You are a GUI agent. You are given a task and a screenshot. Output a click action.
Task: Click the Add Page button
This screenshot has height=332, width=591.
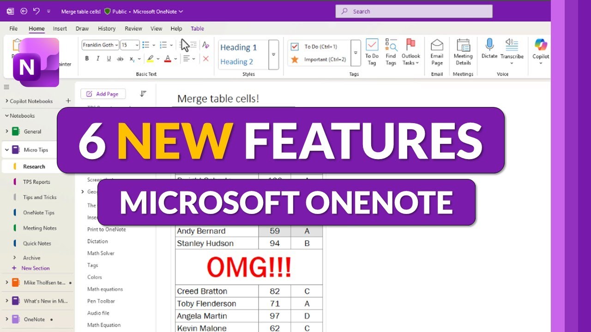(103, 94)
